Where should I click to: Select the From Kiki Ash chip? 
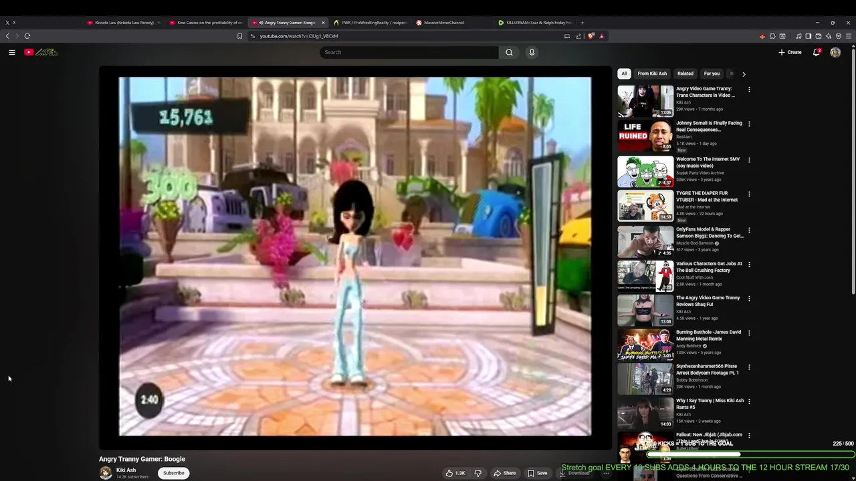pos(652,73)
